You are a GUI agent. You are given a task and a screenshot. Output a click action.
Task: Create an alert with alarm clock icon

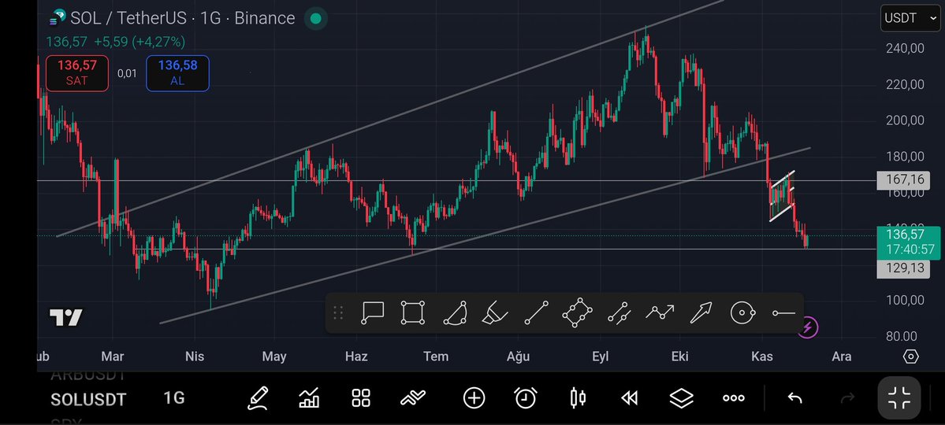click(x=526, y=398)
